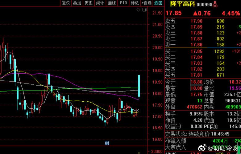Image resolution: width=241 pixels, height=154 pixels.
Task: Click 量比 value 19.55
Action: pyautogui.click(x=235, y=88)
